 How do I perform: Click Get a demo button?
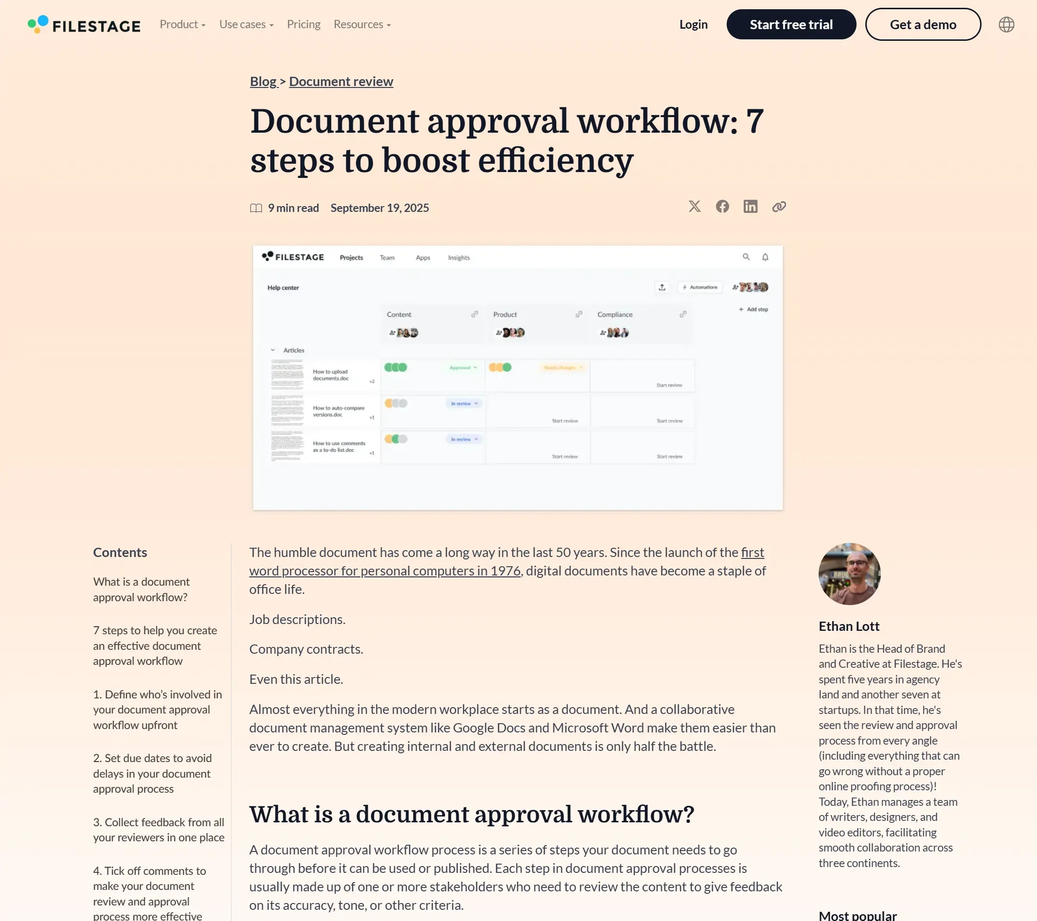(x=922, y=24)
